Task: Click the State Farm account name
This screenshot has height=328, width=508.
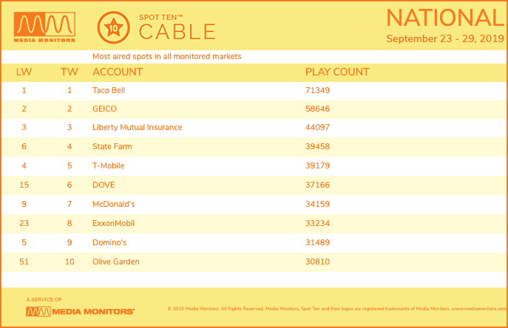Action: click(x=112, y=146)
